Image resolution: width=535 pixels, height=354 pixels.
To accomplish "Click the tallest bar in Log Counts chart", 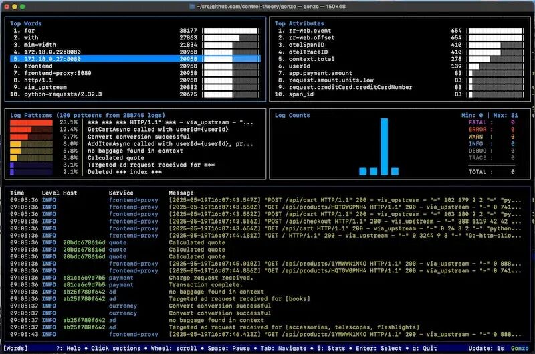I will [x=384, y=147].
